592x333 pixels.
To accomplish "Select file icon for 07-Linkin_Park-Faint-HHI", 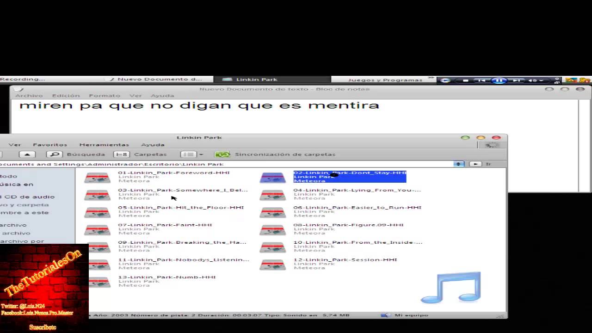I will click(97, 230).
